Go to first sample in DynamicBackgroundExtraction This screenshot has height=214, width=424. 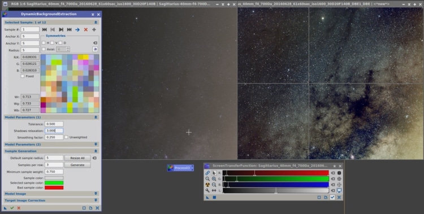(45, 29)
